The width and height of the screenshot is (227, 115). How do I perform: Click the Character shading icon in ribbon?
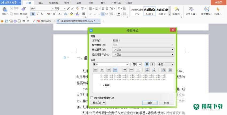(x=84, y=14)
